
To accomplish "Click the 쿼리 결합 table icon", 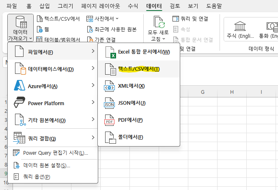I will click(19, 138).
